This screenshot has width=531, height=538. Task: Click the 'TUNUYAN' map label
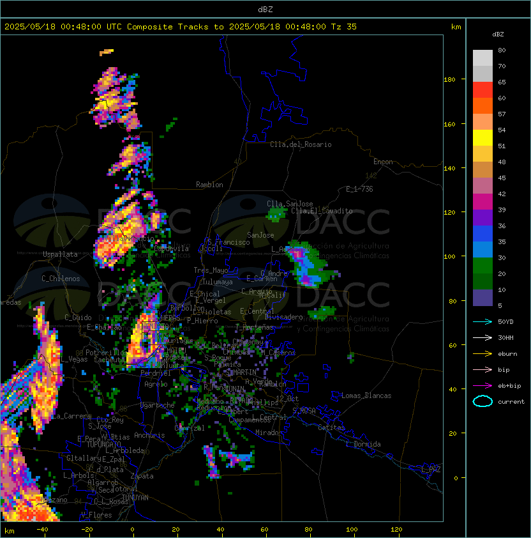click(x=135, y=498)
